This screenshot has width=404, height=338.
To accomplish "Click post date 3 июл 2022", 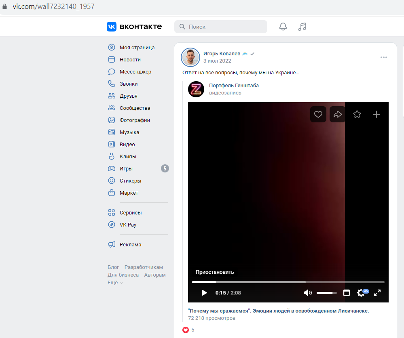I will (x=217, y=61).
